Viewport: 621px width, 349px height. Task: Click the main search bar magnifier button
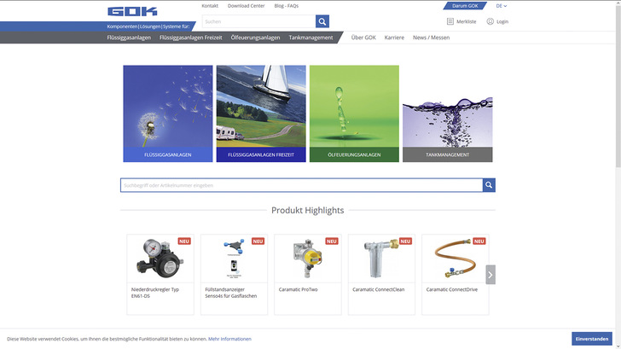pyautogui.click(x=489, y=185)
